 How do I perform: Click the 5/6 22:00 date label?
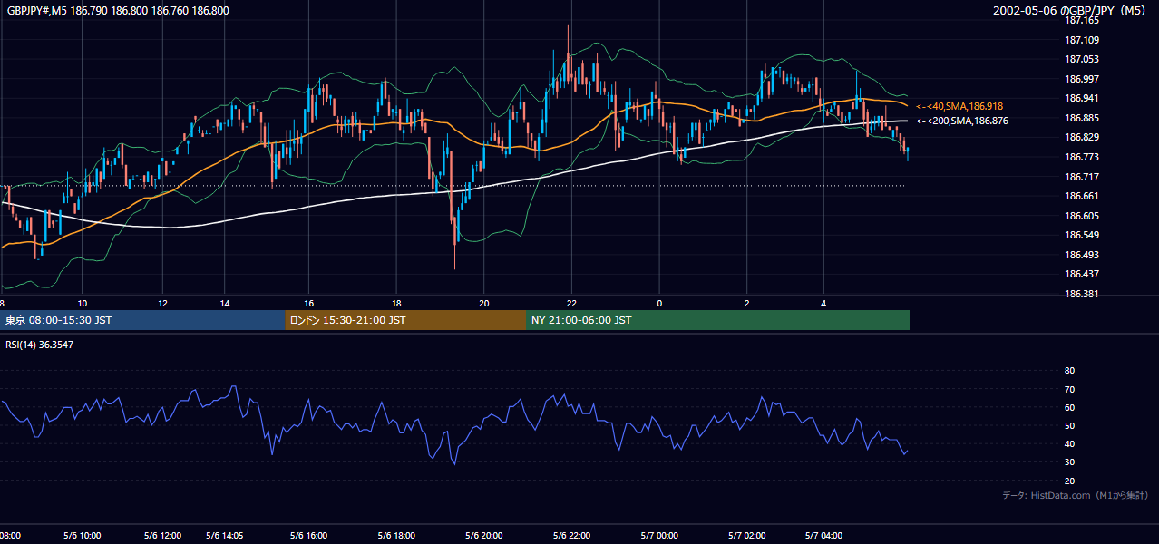pos(571,536)
